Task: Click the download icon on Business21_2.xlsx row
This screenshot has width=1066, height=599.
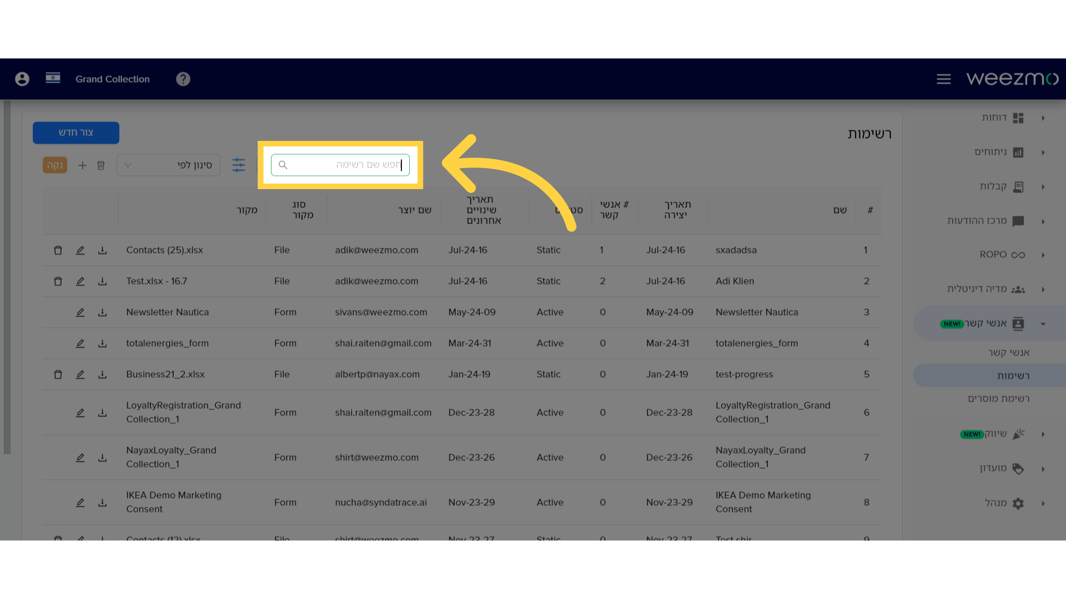Action: click(102, 374)
